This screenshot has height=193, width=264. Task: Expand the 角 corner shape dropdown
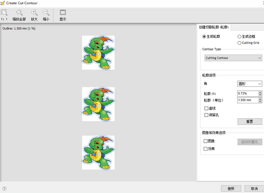tap(250, 84)
